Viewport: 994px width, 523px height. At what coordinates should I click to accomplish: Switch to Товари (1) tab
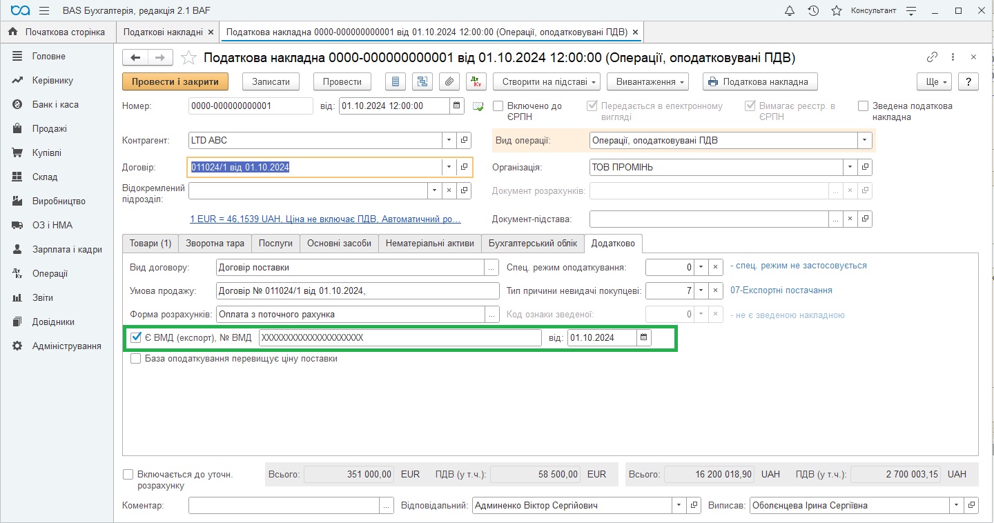click(x=150, y=243)
